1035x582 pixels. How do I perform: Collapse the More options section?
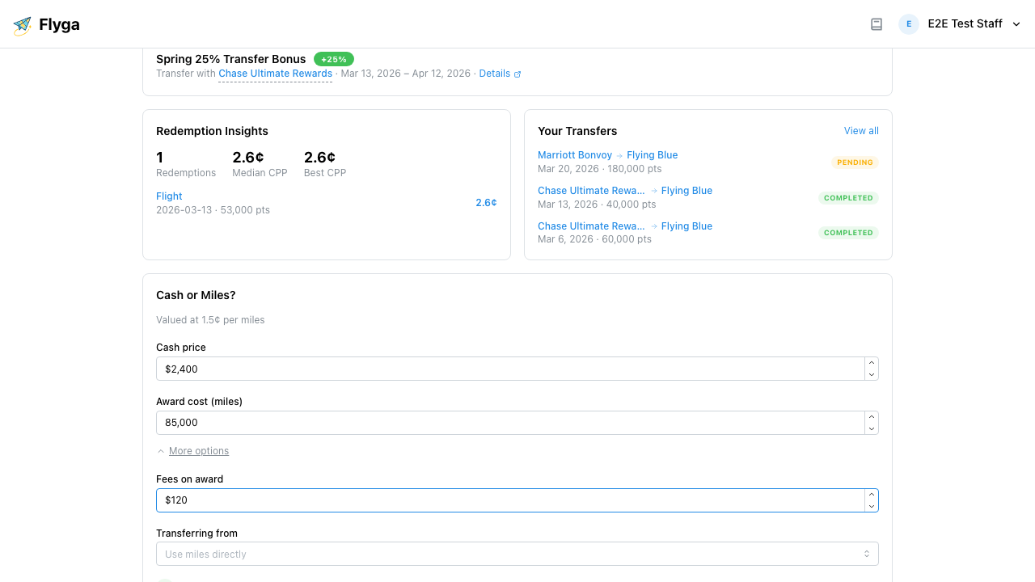pos(193,451)
